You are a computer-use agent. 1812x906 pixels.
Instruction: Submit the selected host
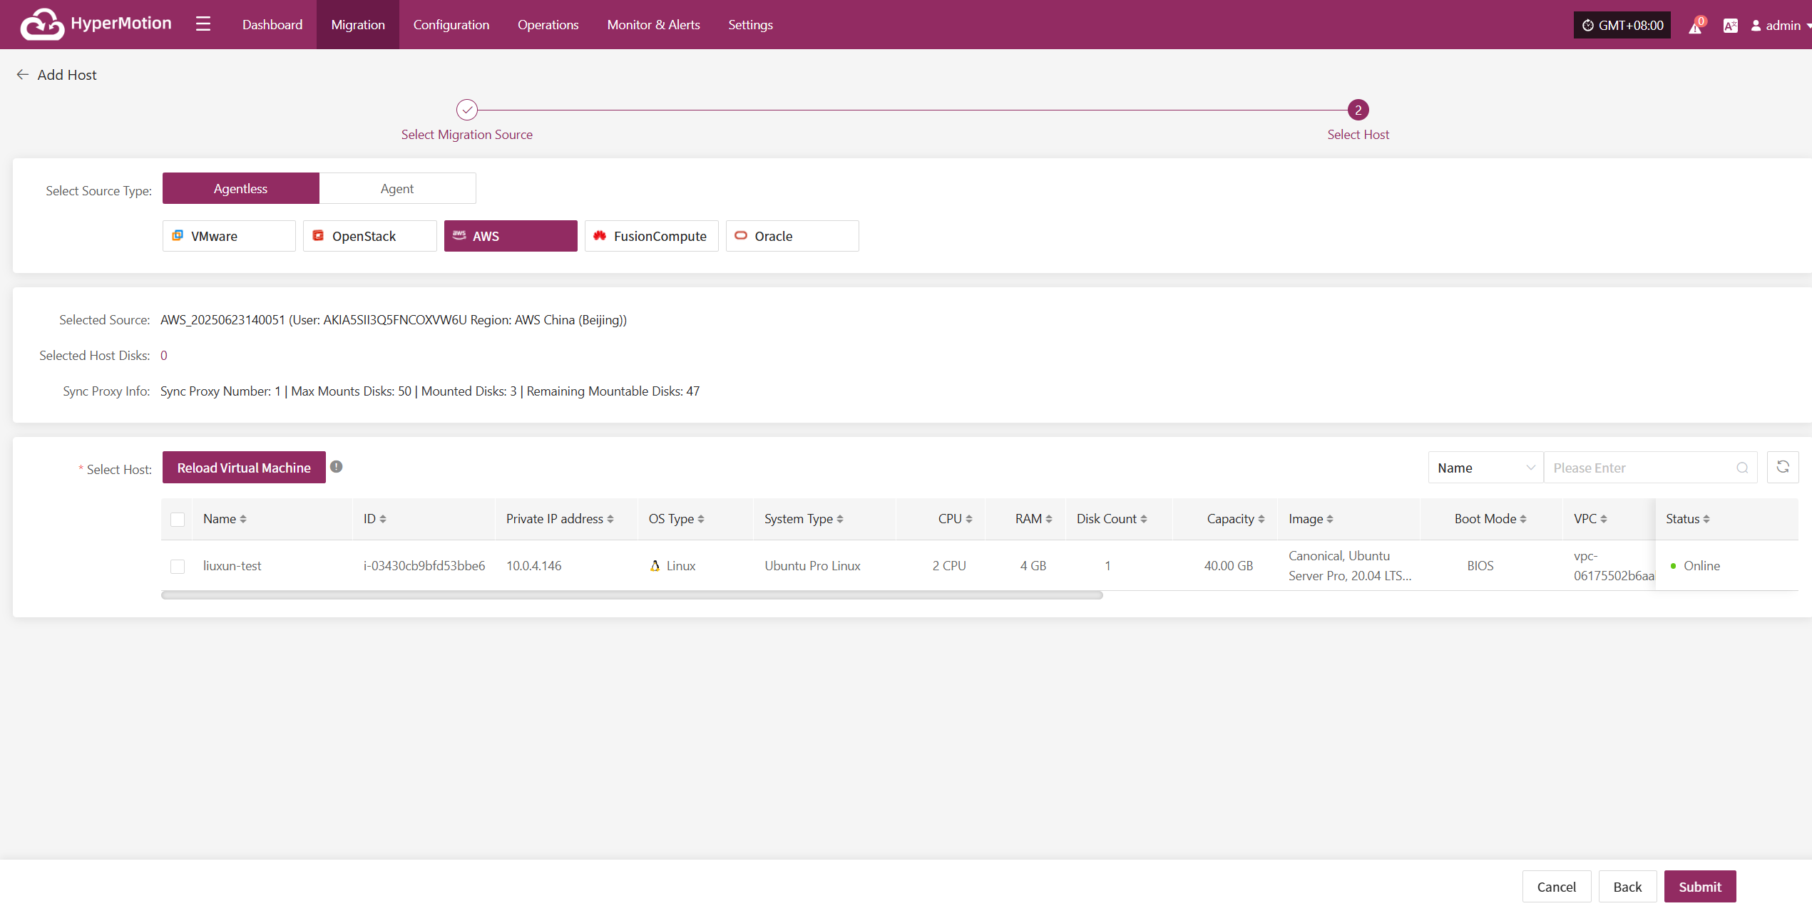coord(1700,887)
